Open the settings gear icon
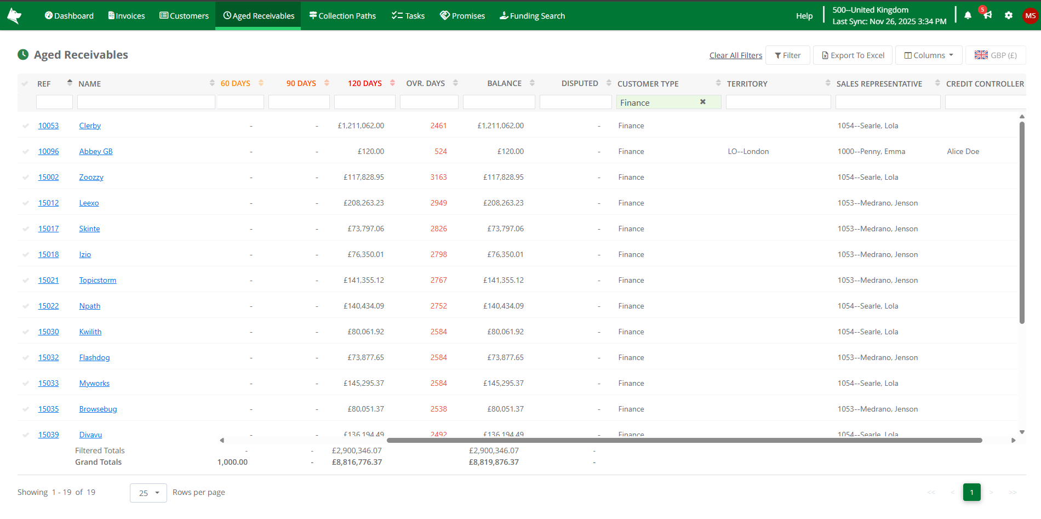 pos(1009,15)
